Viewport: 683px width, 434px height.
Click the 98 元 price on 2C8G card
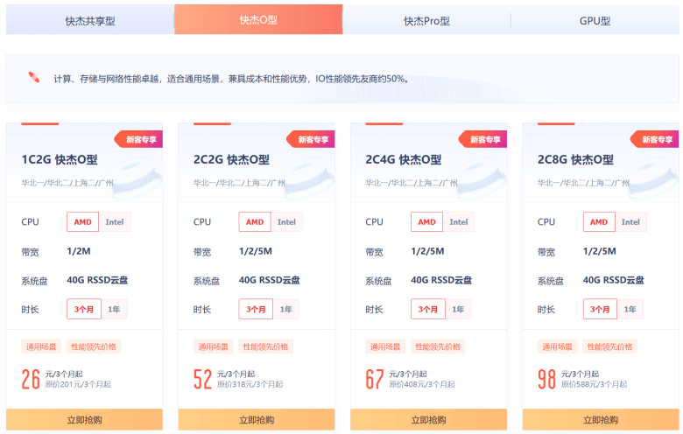tap(546, 379)
